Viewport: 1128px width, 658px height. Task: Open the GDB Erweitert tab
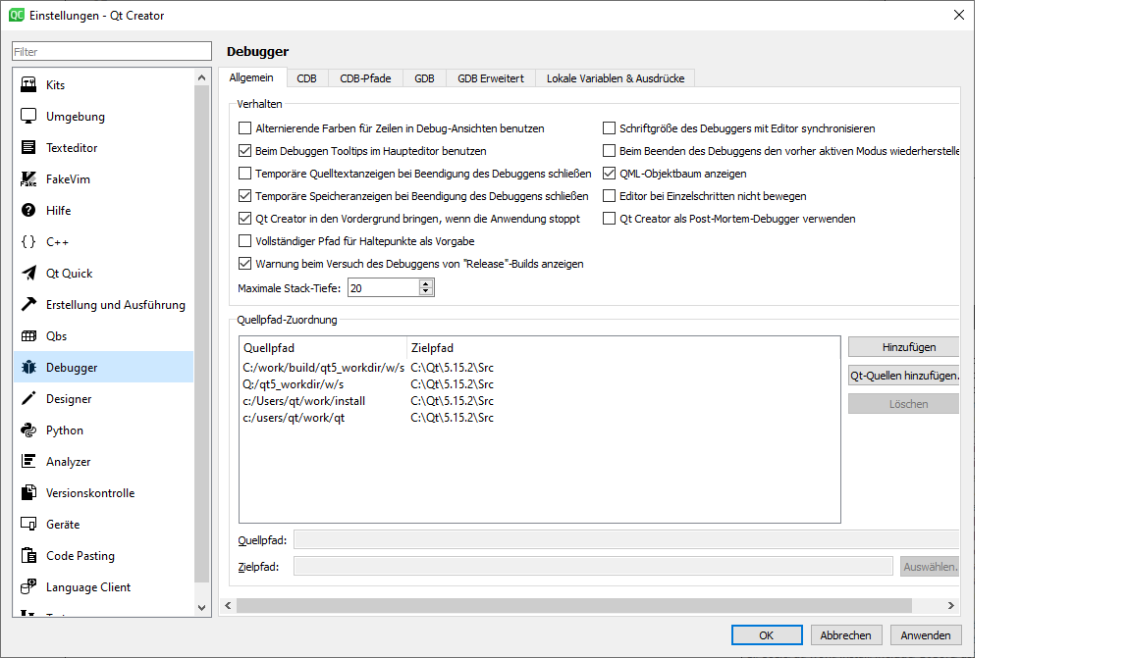click(x=491, y=78)
